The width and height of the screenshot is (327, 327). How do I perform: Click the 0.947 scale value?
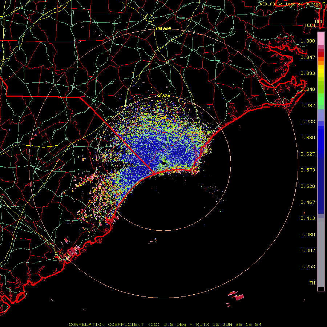click(308, 57)
